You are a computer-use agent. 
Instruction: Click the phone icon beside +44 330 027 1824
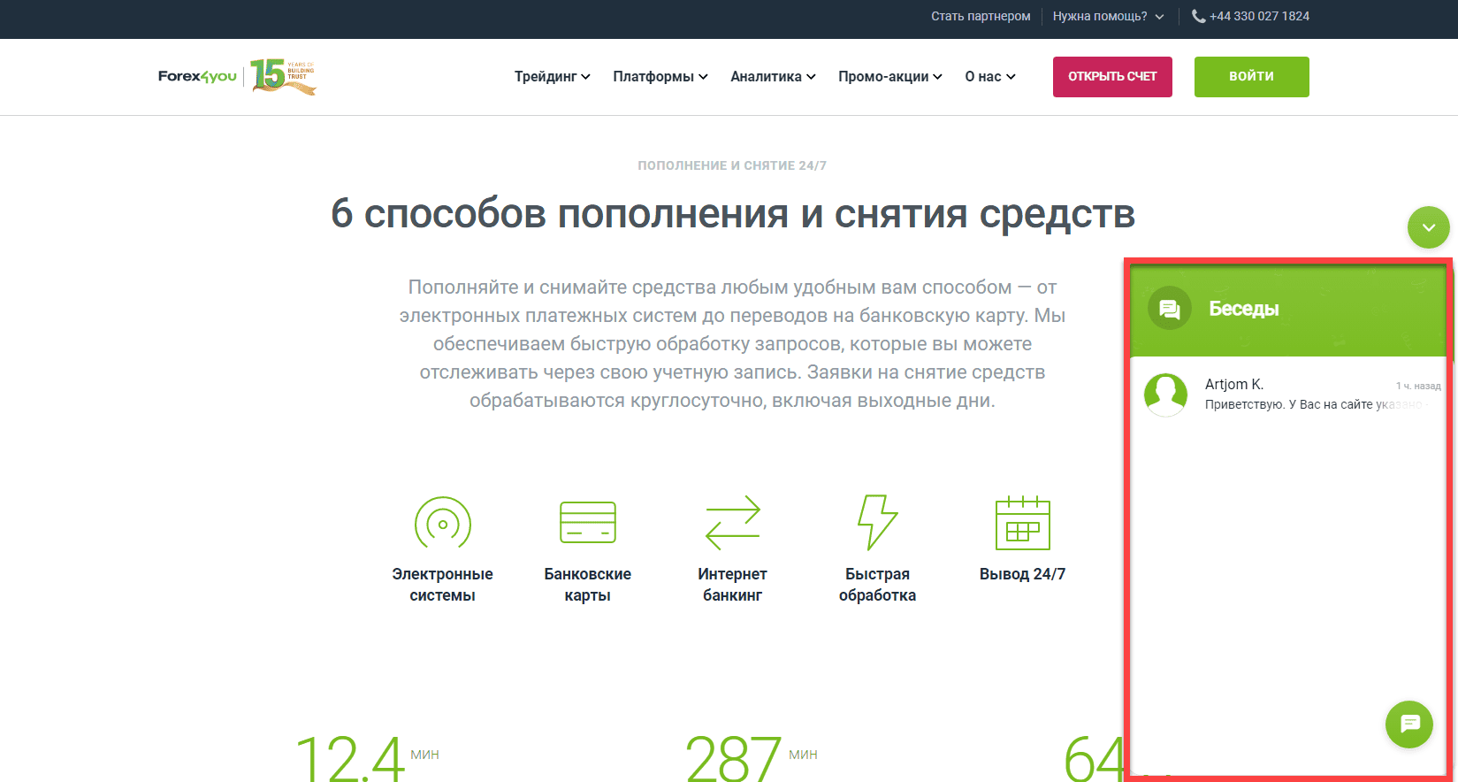pos(1198,16)
